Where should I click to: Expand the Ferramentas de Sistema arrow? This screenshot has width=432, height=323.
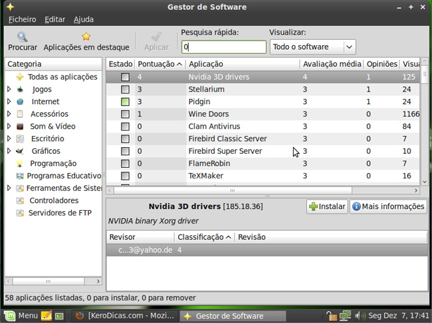[9, 188]
